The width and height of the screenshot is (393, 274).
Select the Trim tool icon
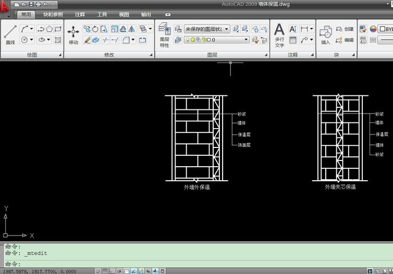(x=106, y=40)
